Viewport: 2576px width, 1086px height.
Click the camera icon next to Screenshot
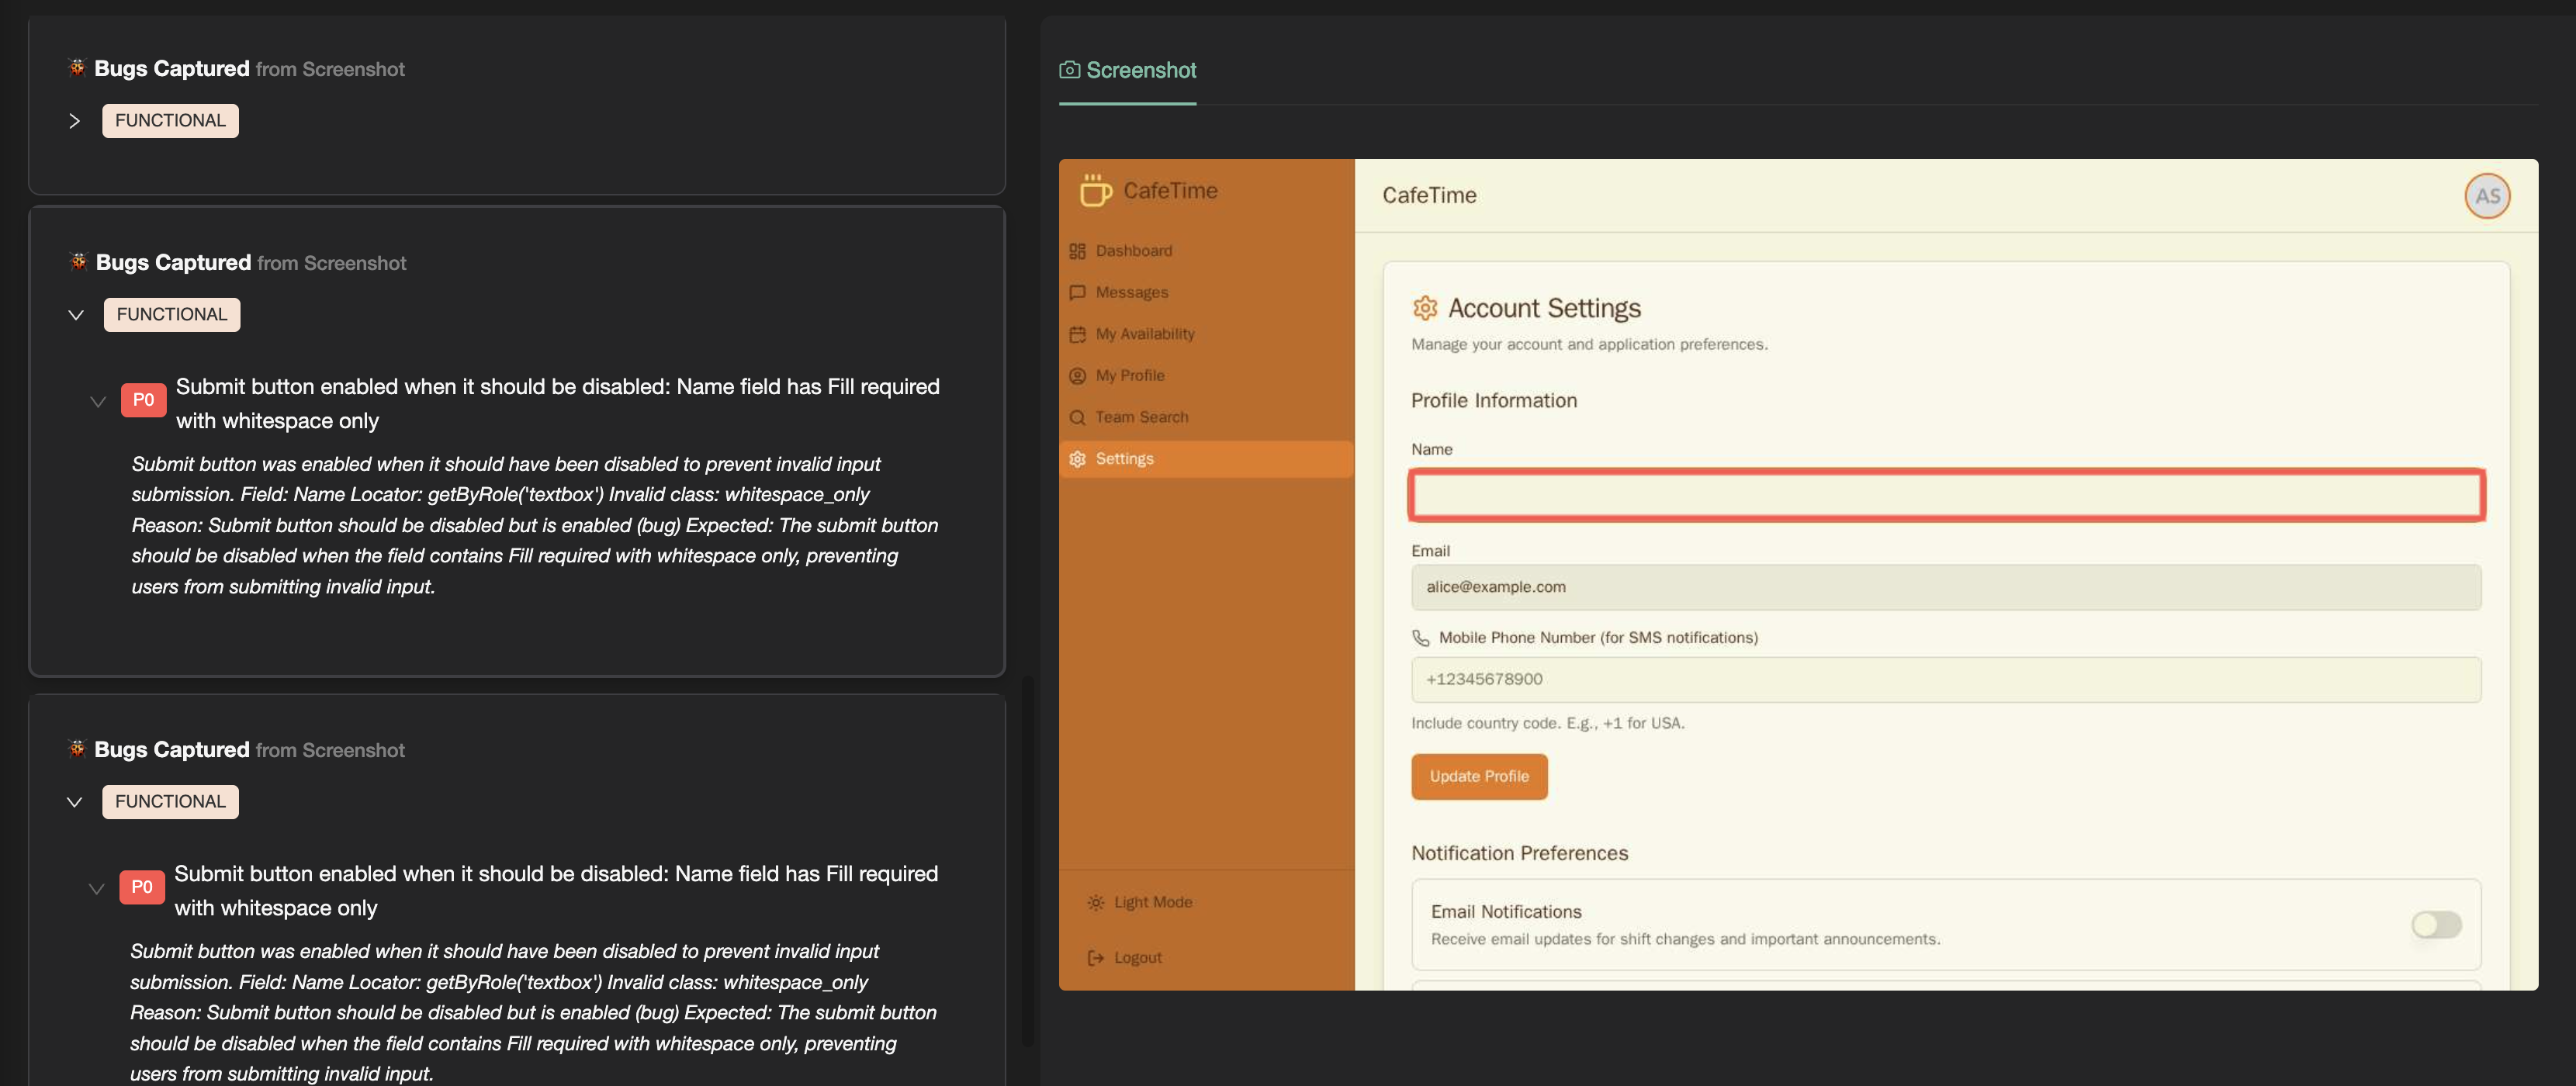coord(1069,69)
